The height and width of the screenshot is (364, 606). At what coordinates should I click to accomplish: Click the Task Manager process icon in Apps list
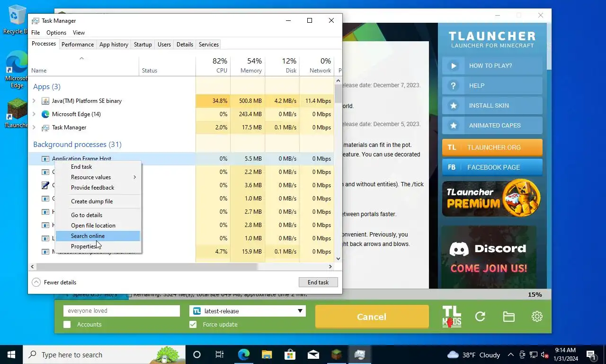coord(45,127)
